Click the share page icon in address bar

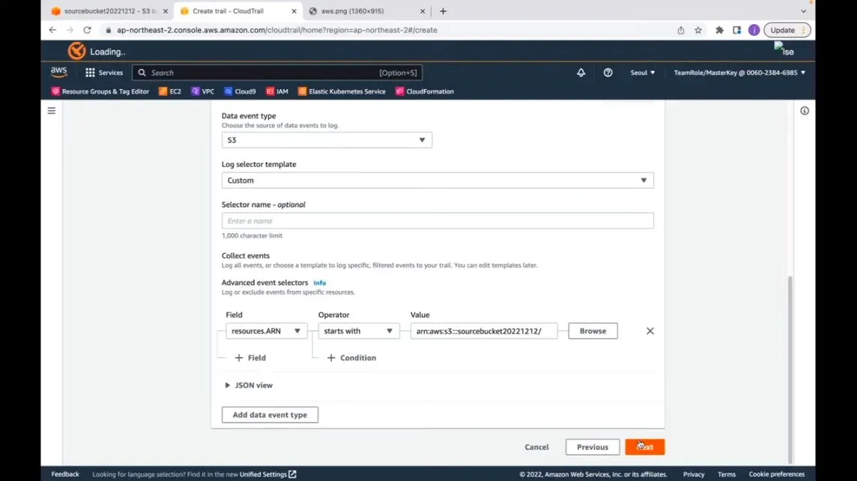pos(680,30)
